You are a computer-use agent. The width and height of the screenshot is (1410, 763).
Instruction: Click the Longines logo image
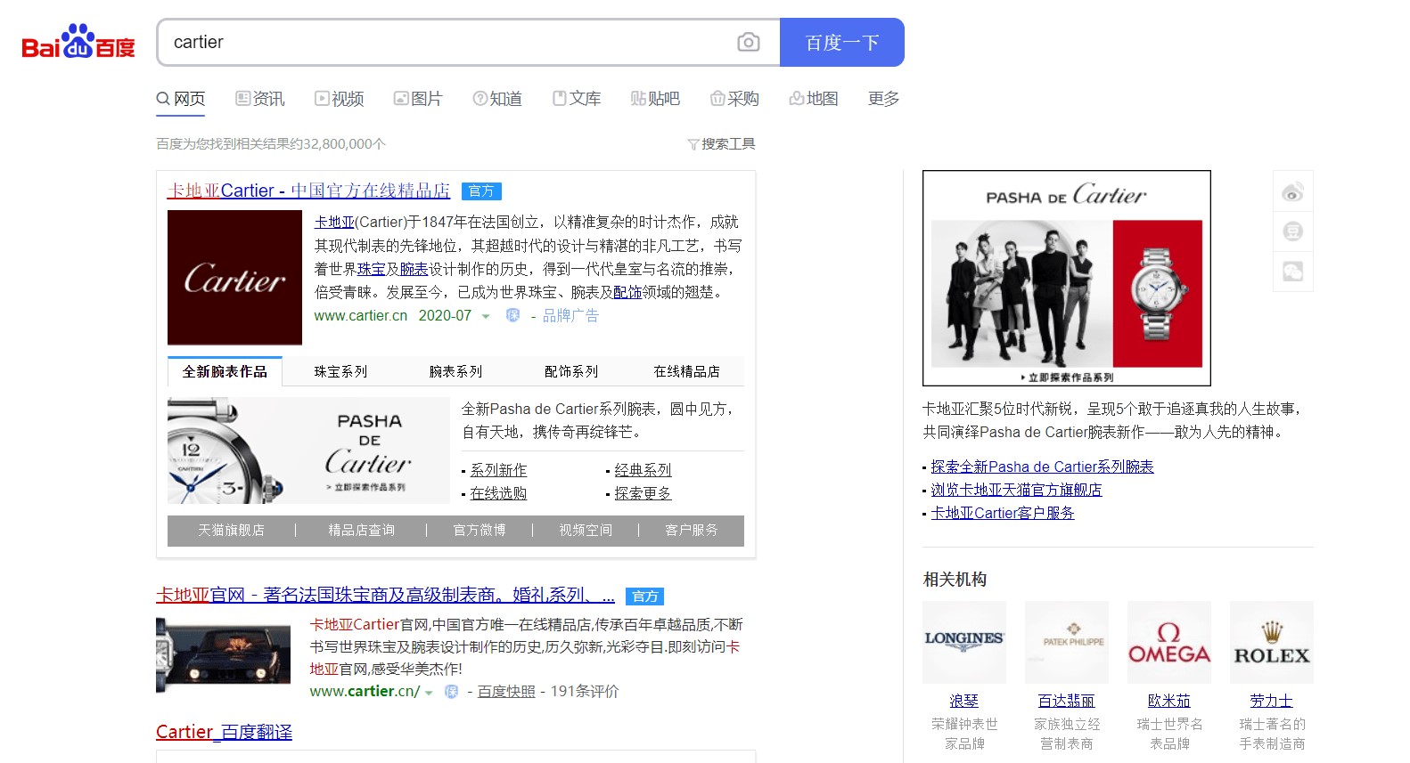(964, 643)
